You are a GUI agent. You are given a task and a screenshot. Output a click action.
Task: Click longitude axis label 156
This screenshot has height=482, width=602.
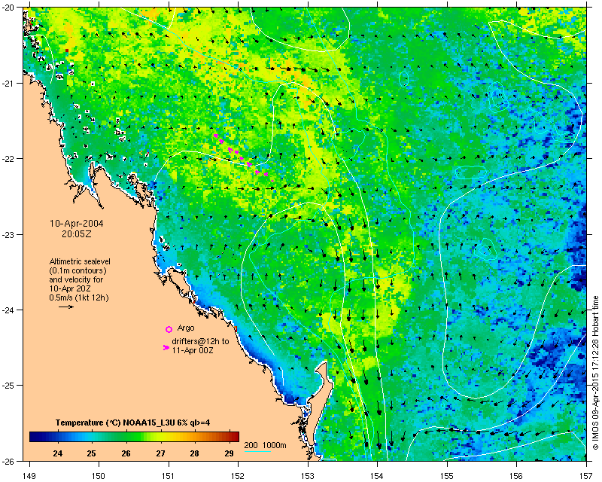coord(516,476)
